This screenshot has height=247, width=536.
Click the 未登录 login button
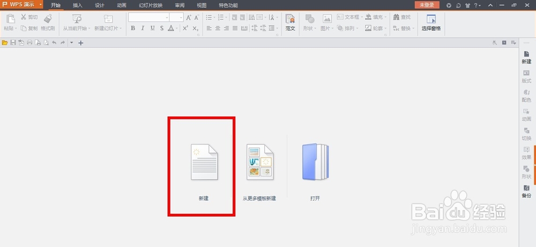427,5
